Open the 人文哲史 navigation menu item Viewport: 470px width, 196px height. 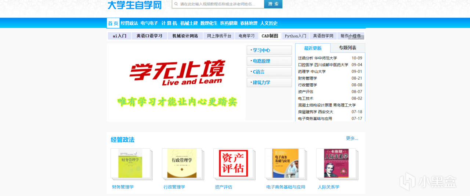[269, 23]
